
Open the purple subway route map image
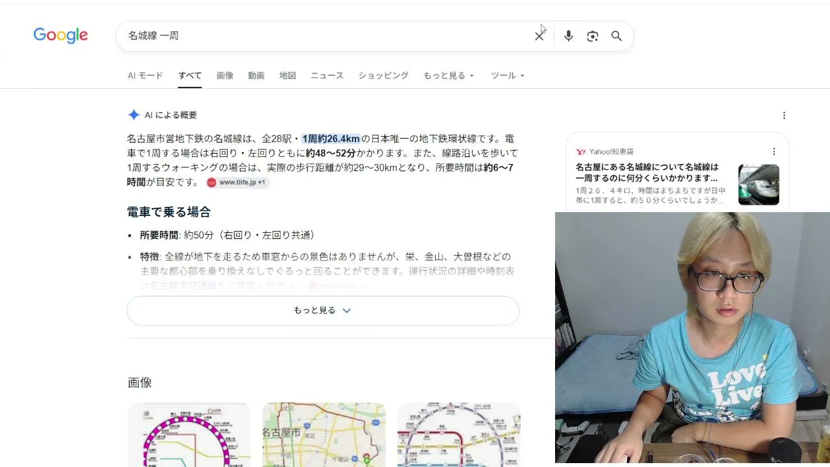point(458,435)
